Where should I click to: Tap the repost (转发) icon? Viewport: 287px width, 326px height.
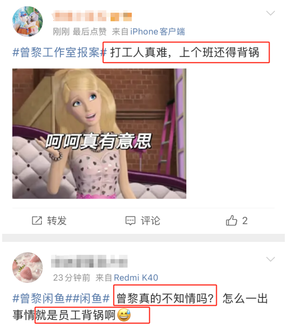[37, 221]
